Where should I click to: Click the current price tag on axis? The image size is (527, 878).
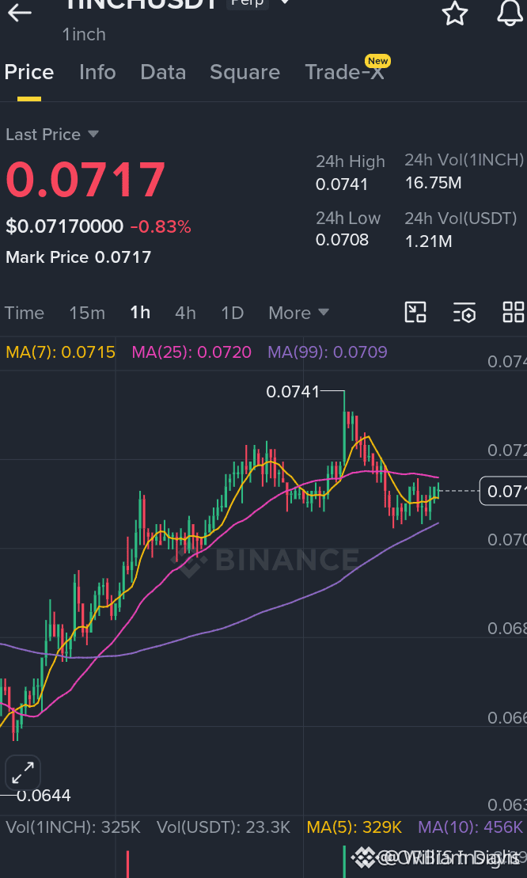[x=503, y=491]
